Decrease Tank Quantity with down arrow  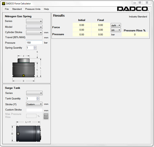pyautogui.click(x=38, y=100)
